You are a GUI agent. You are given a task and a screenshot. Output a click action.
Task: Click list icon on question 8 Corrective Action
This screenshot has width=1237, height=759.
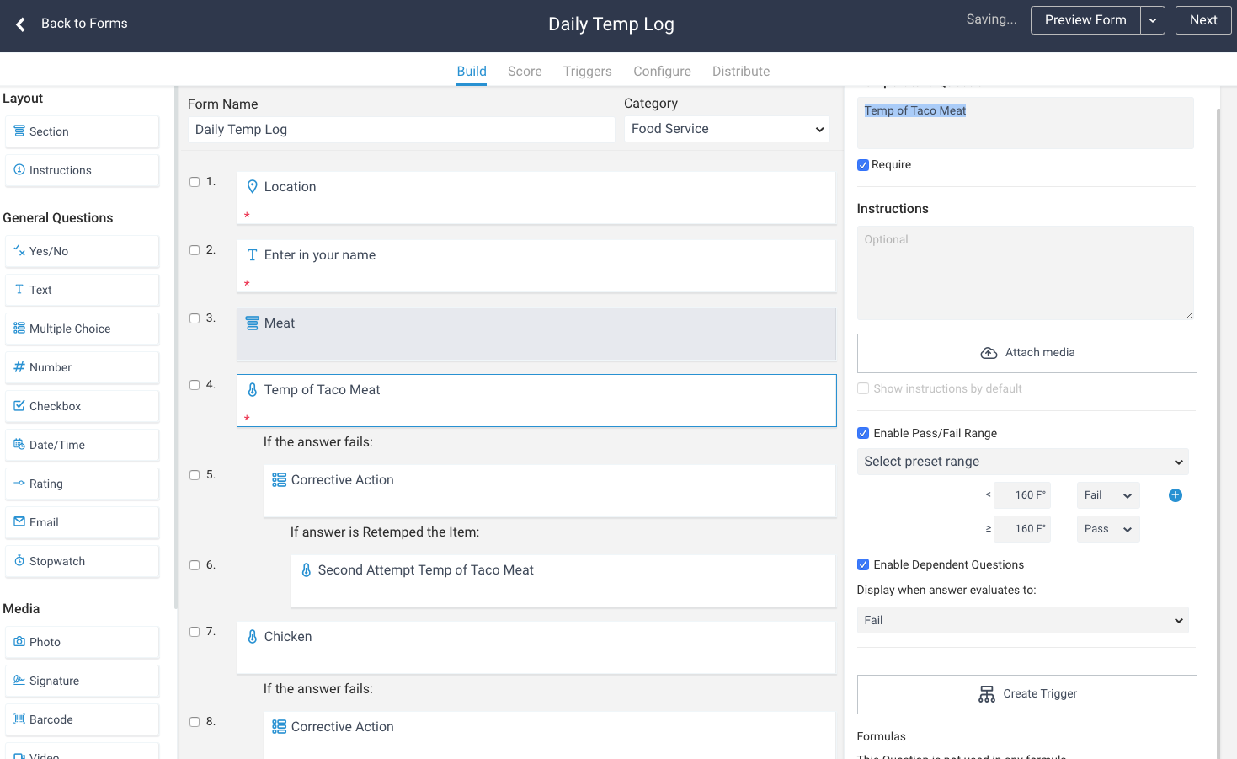point(279,727)
